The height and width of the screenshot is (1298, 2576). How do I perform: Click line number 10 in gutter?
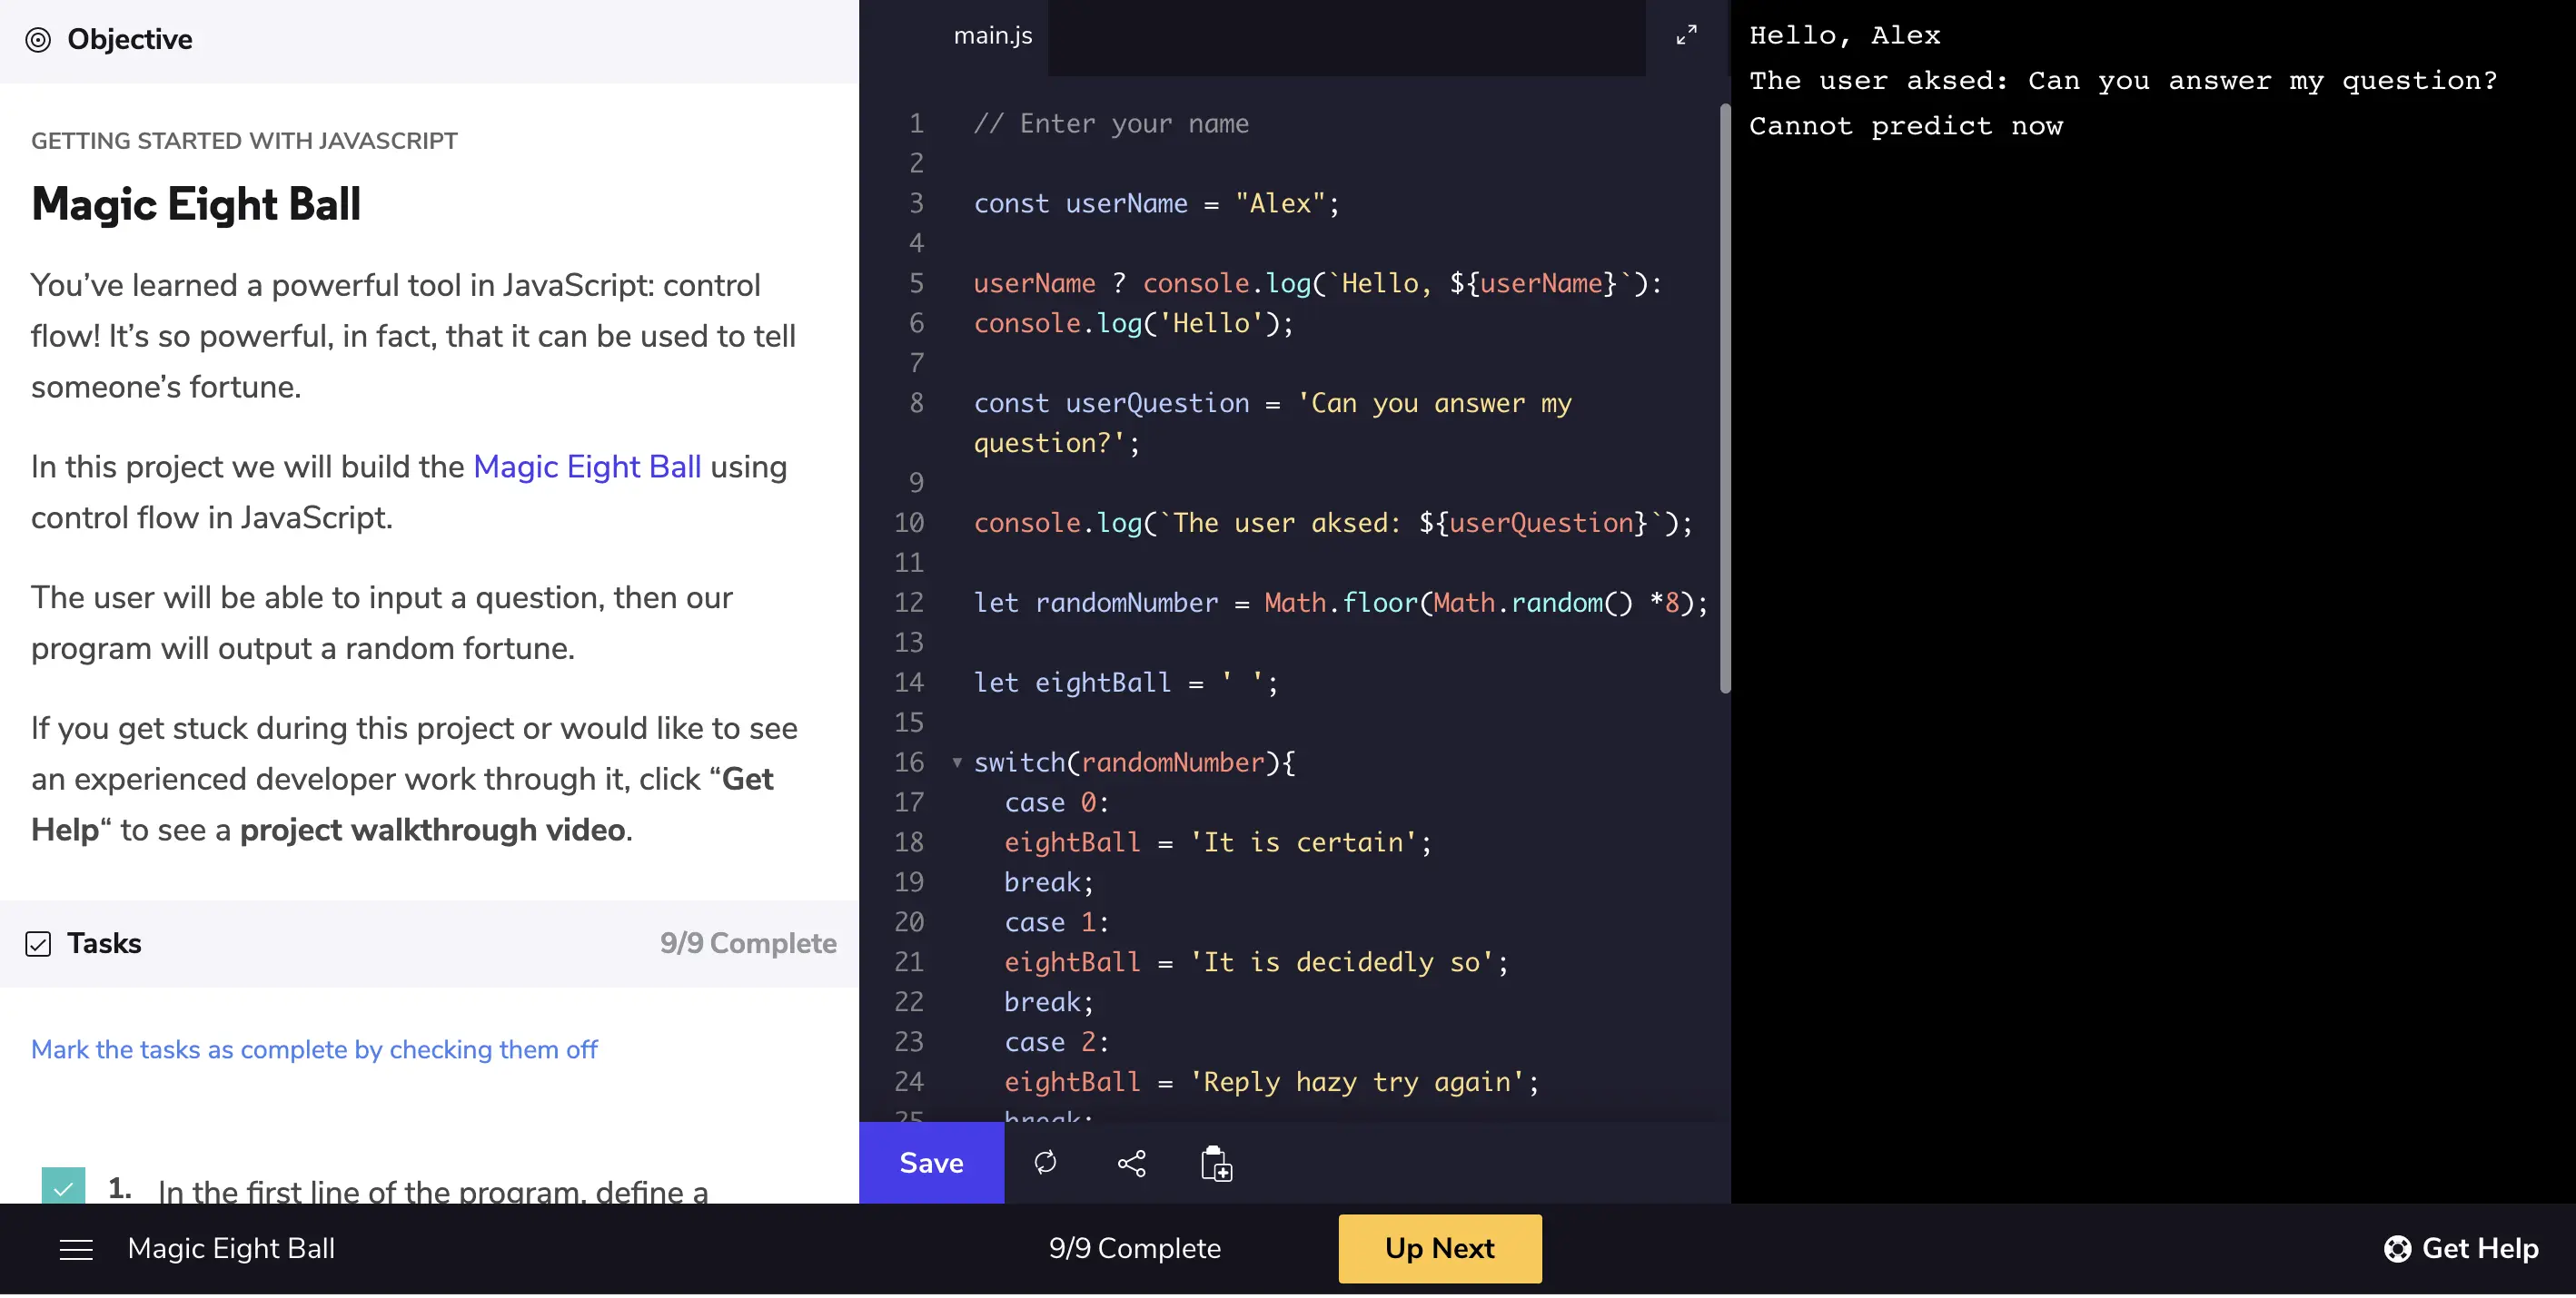[908, 523]
